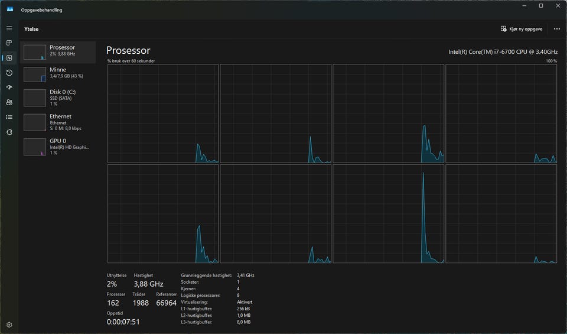Open the Details list icon

(9, 117)
